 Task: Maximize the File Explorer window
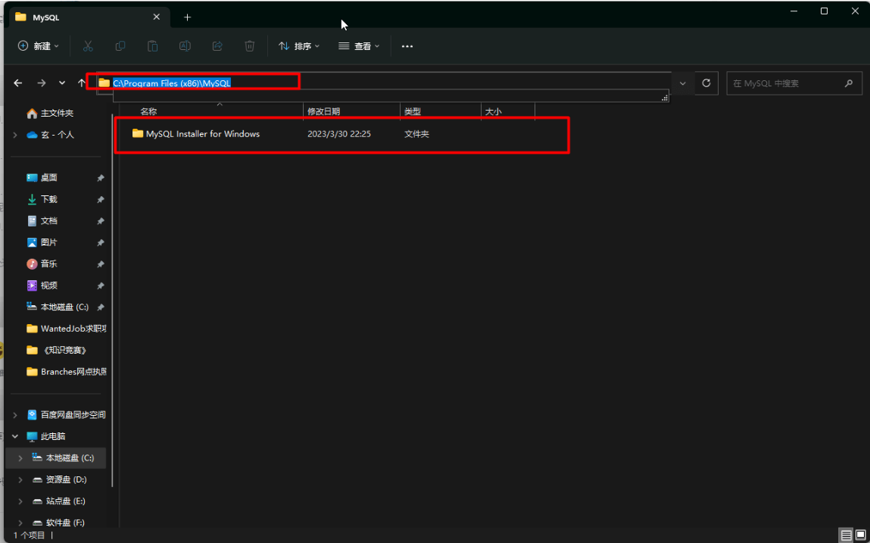[825, 11]
